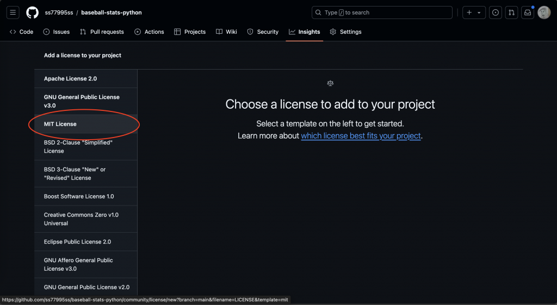Open 'which license best fits your project' link
Viewport: 557px width, 305px height.
(x=361, y=135)
